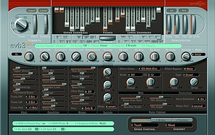Click the Volume knob

point(107,57)
